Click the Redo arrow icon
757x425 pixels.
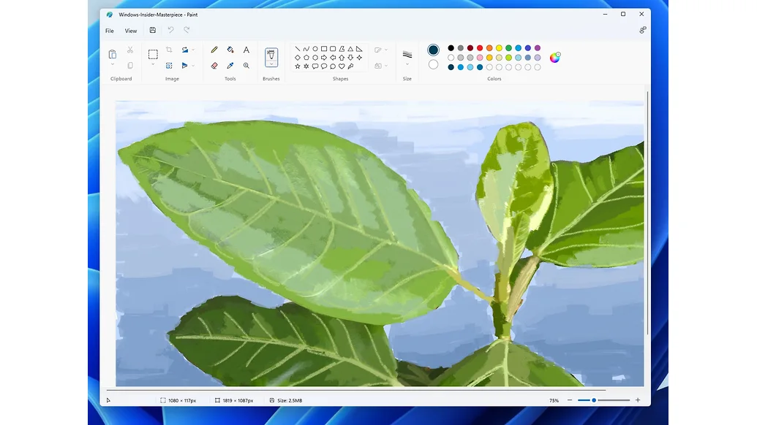[x=187, y=30]
